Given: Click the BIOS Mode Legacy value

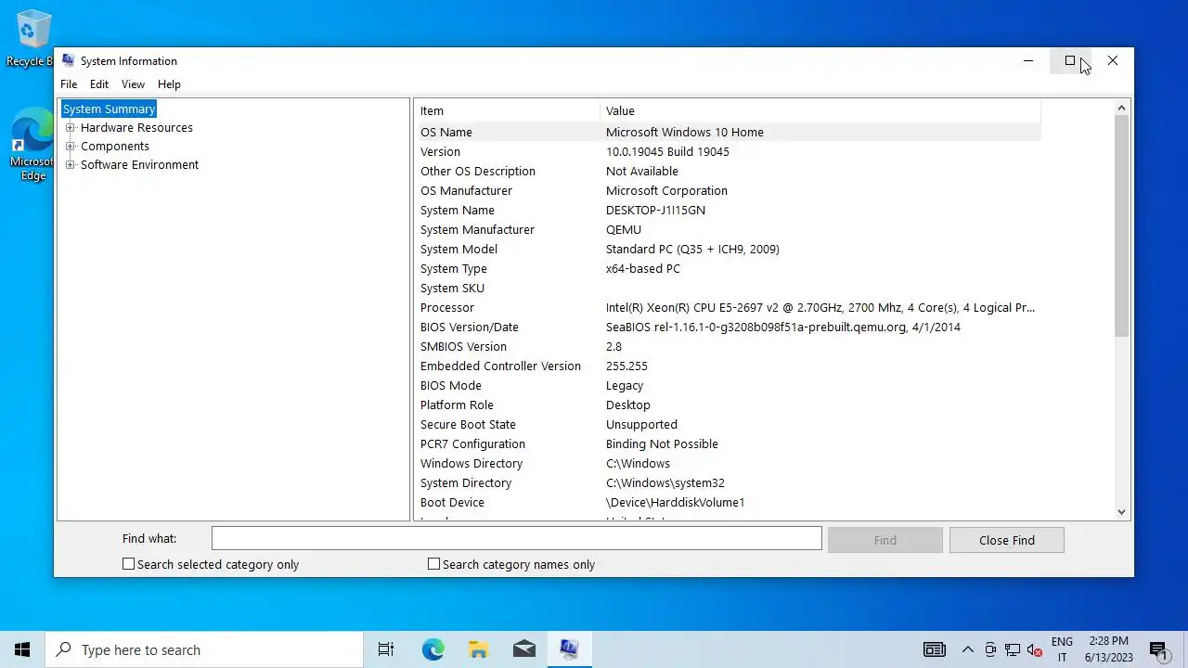Looking at the screenshot, I should pos(625,385).
